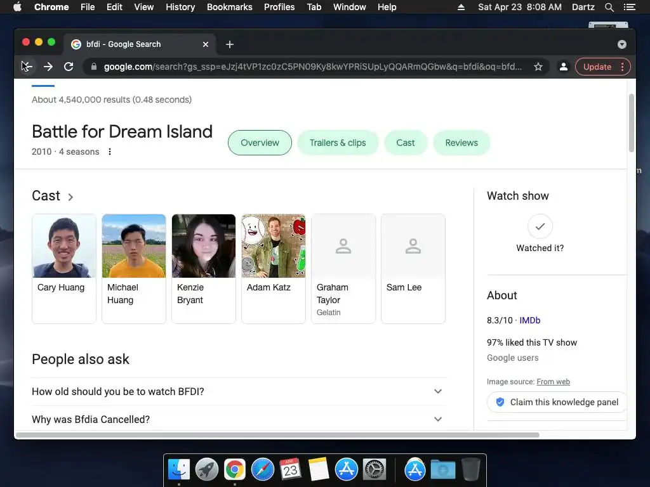Open the three-dot menu beside 4 seasons
Image resolution: width=650 pixels, height=487 pixels.
click(110, 152)
